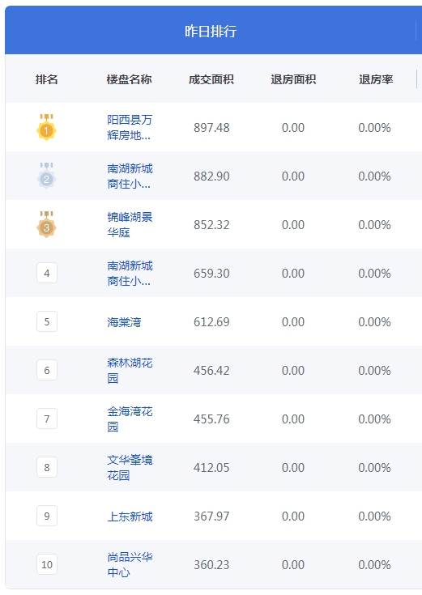Open the 阳西县万辉房地... property link
Viewport: 422px width, 595px height.
[x=130, y=128]
